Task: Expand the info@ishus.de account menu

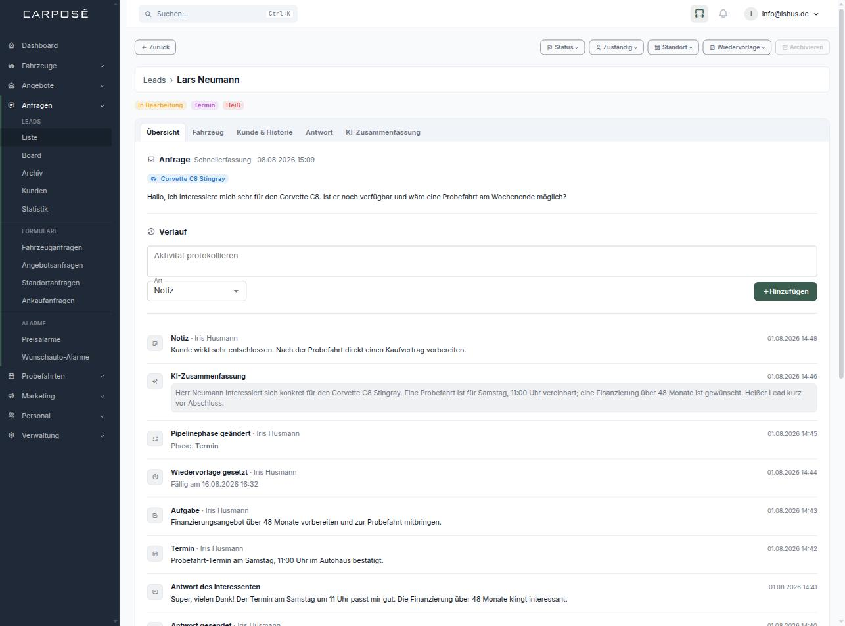Action: (783, 14)
